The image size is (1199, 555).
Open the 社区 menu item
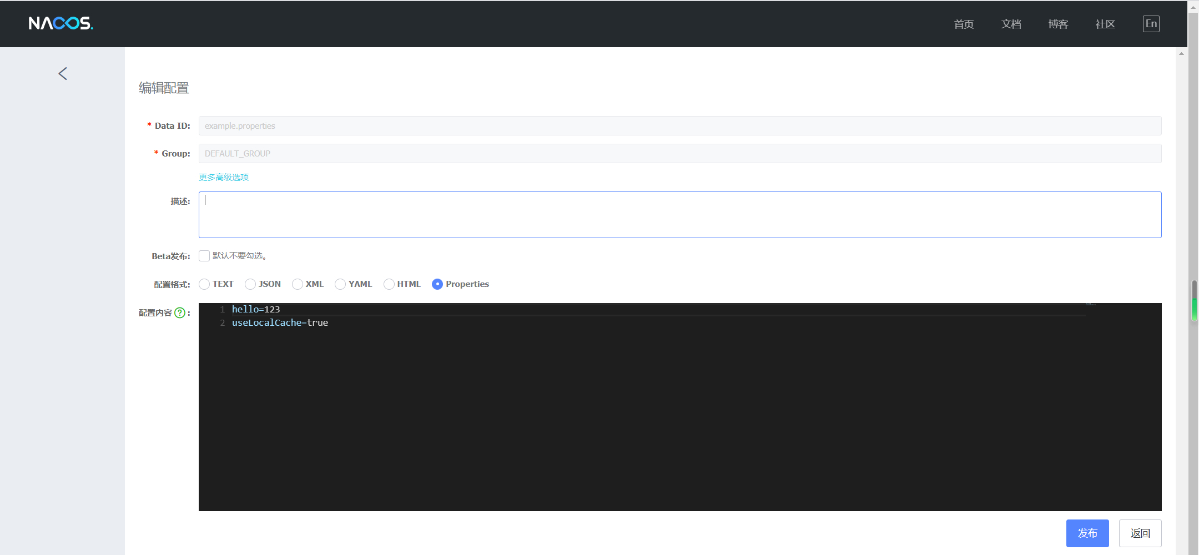1105,24
